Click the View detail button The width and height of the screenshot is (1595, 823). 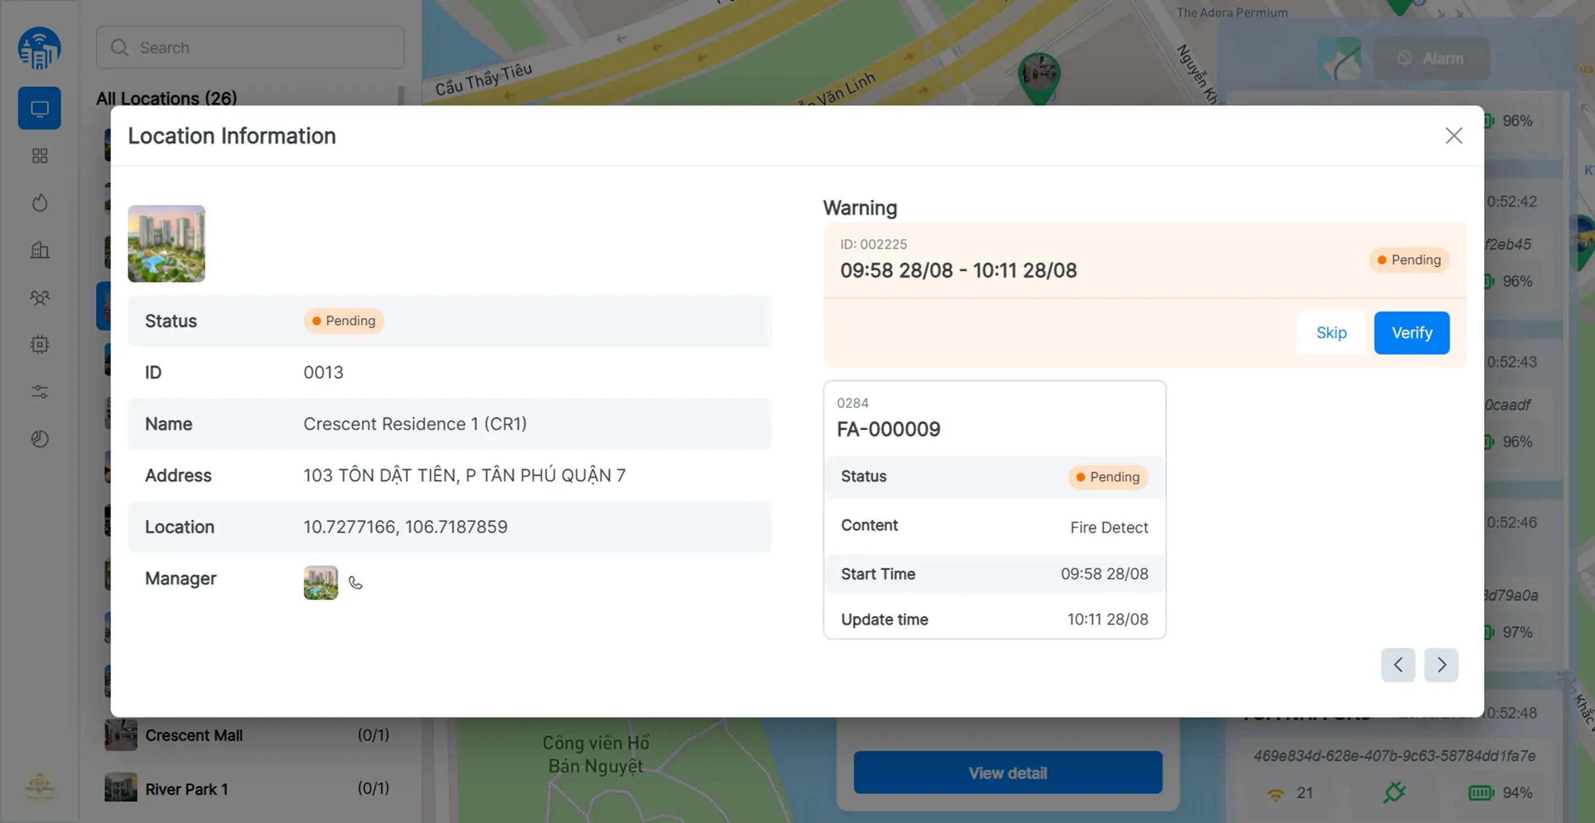(1008, 772)
